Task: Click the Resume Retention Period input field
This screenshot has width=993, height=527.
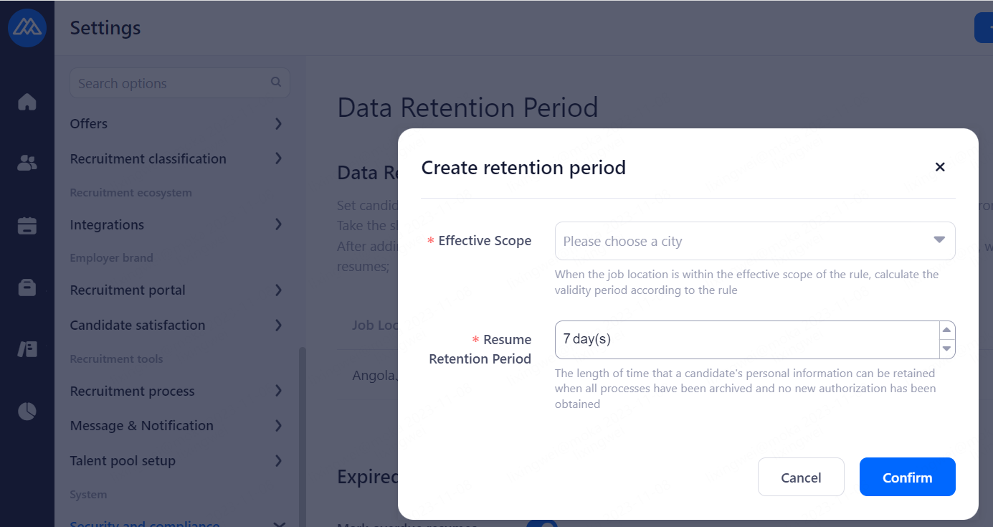Action: coord(746,340)
